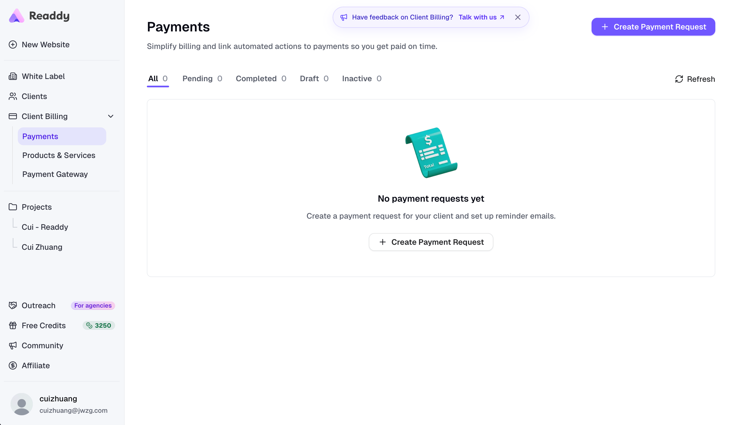Click the Outreach label text
This screenshot has width=737, height=425.
[x=39, y=305]
